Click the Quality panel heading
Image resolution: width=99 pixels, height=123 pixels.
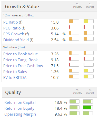[13, 93]
